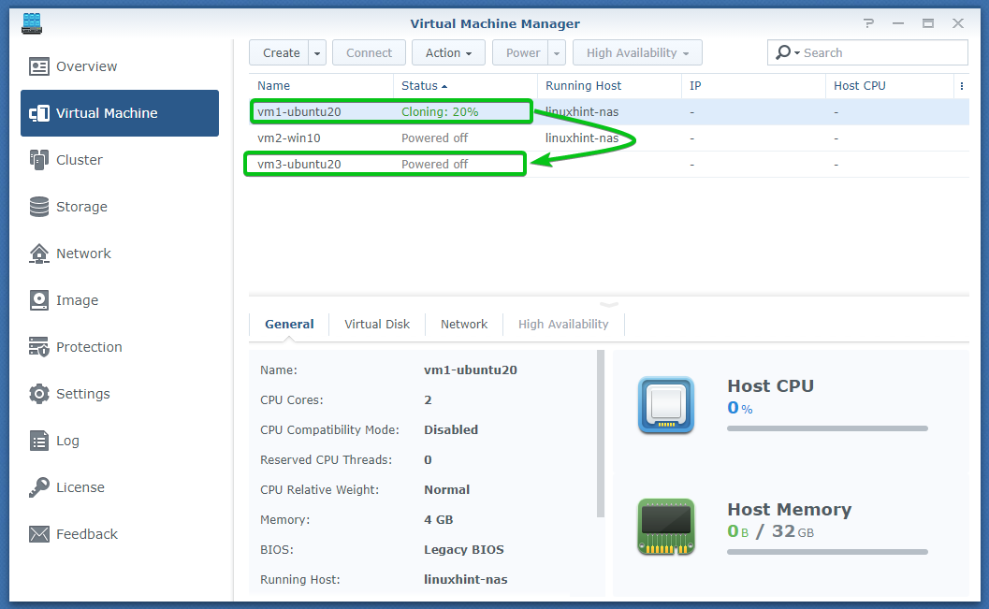Click the details panel vertical scrollbar
Screen dimensions: 989x609
click(600, 433)
